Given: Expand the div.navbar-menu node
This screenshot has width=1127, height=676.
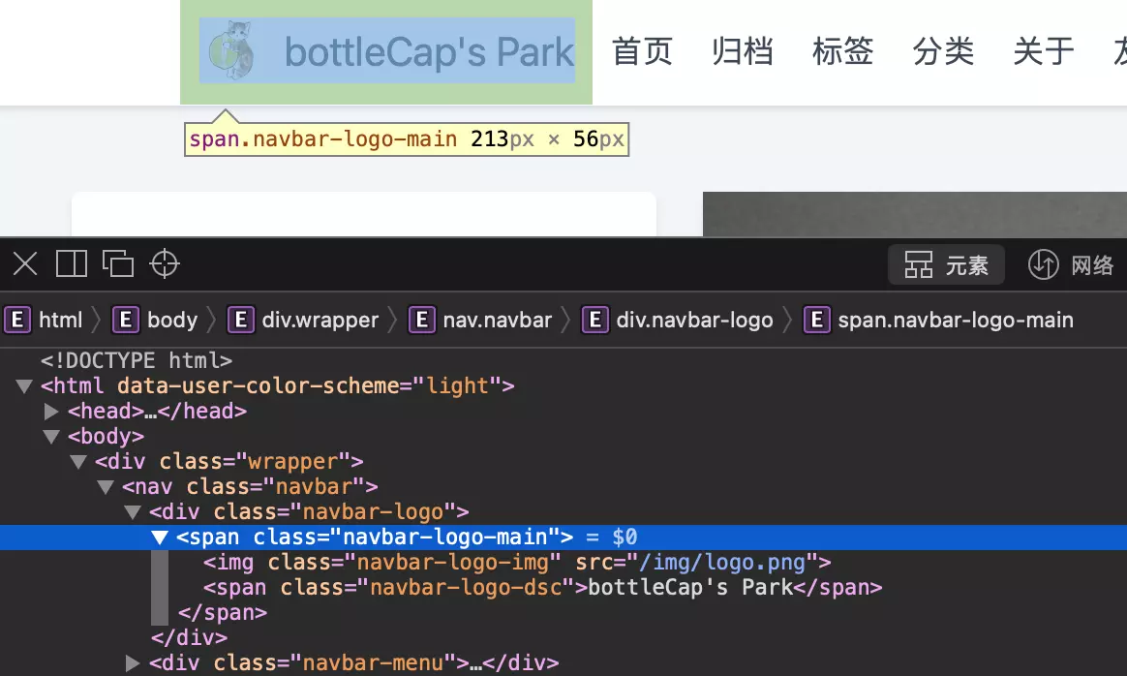Looking at the screenshot, I should coord(133,662).
